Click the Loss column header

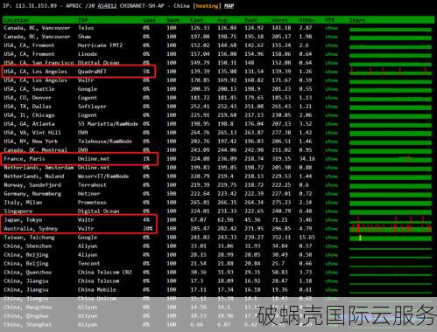coord(149,20)
